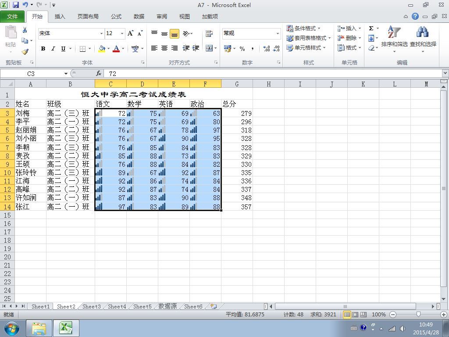Open the 单元格样式 cell styles dropdown
The width and height of the screenshot is (449, 337).
[x=306, y=47]
